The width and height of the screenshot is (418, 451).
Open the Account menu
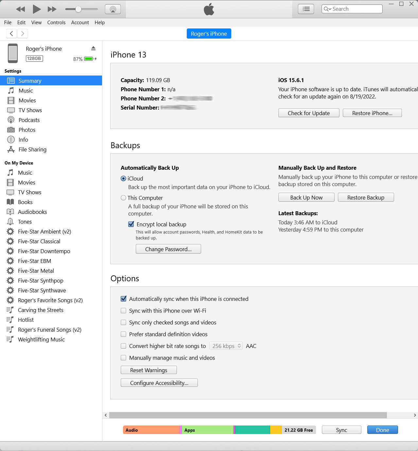point(80,23)
